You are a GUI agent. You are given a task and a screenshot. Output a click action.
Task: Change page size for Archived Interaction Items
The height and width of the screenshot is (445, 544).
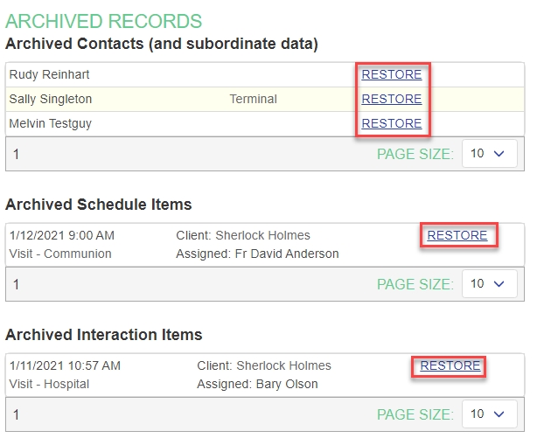(x=489, y=414)
